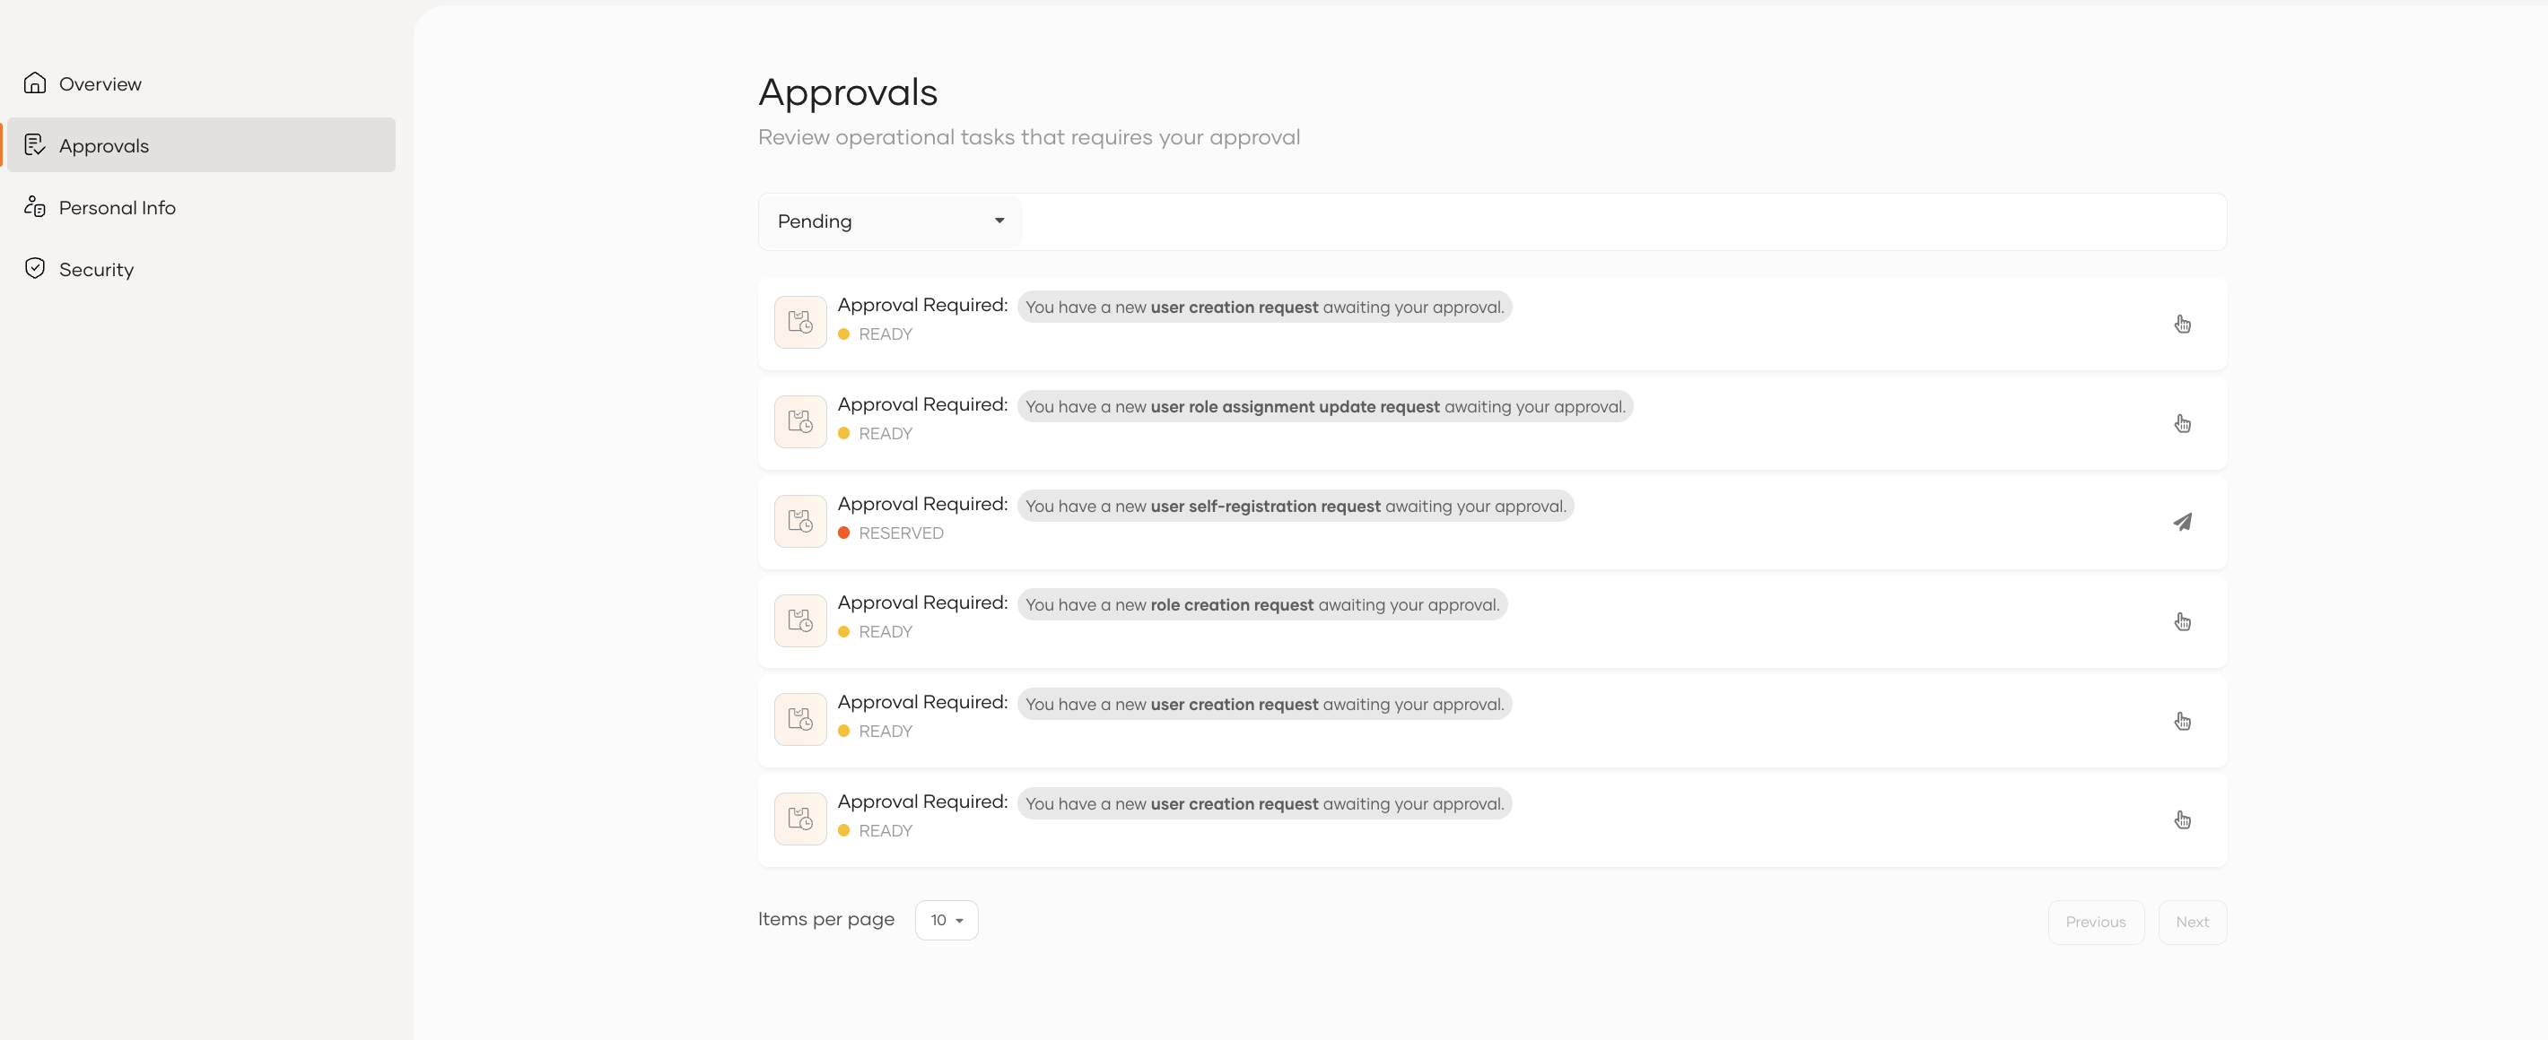Image resolution: width=2548 pixels, height=1040 pixels.
Task: Click send icon on self-registration request
Action: pyautogui.click(x=2182, y=522)
